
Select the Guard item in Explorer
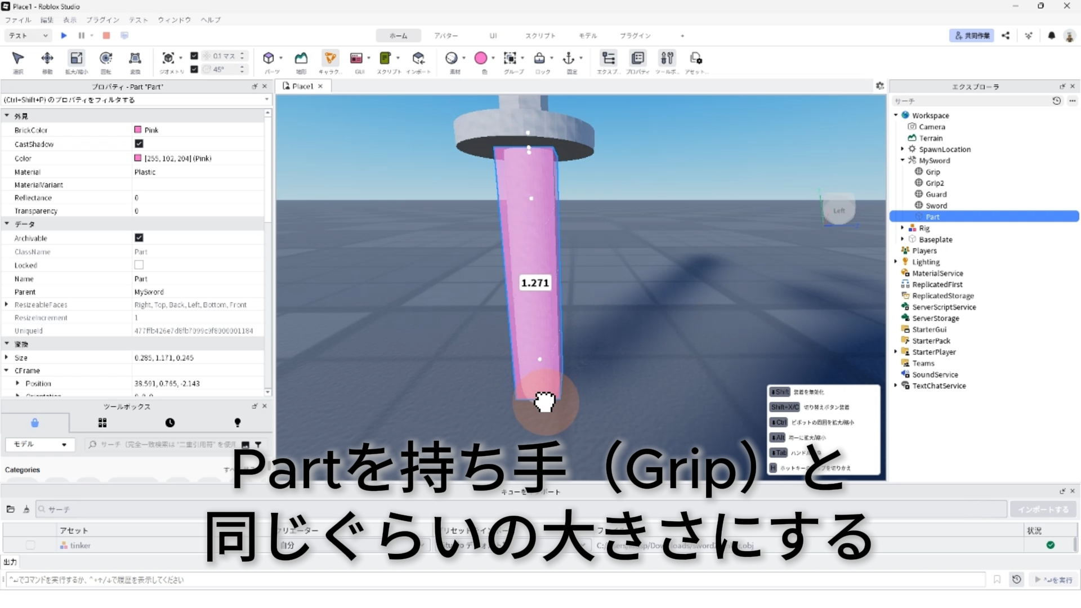[936, 194]
